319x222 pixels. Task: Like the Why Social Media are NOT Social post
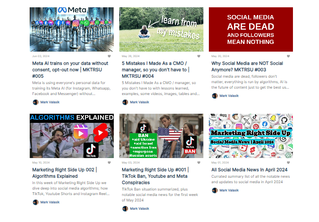coord(288,56)
